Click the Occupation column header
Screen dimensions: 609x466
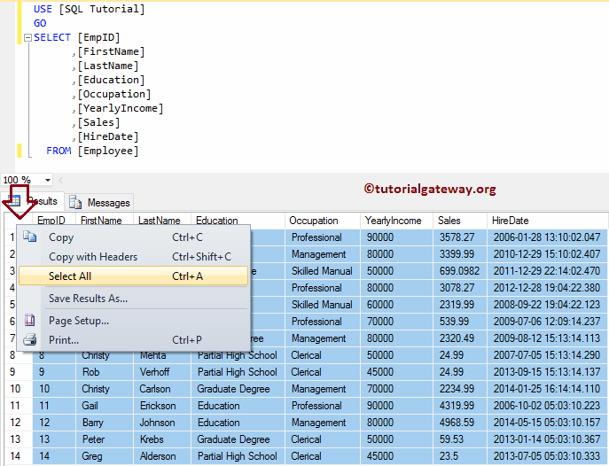[x=323, y=221]
